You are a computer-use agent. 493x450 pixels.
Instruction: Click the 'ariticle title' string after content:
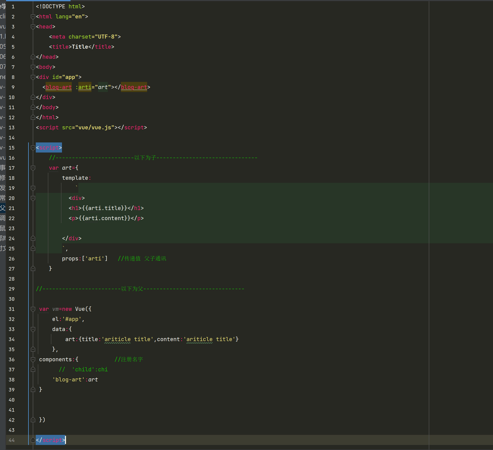tap(209, 339)
